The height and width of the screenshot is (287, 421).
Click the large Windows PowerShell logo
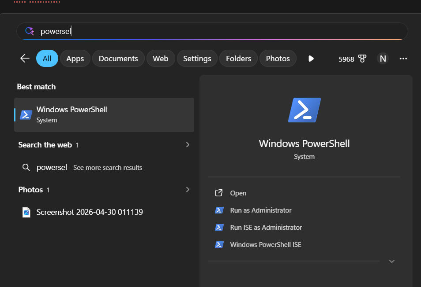tap(304, 110)
